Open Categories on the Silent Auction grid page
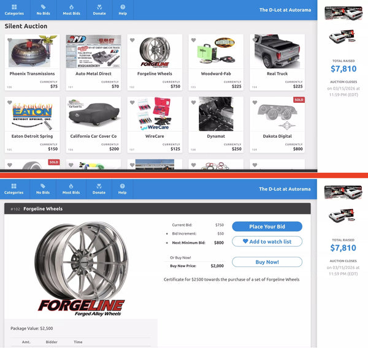The image size is (368, 348). (14, 10)
